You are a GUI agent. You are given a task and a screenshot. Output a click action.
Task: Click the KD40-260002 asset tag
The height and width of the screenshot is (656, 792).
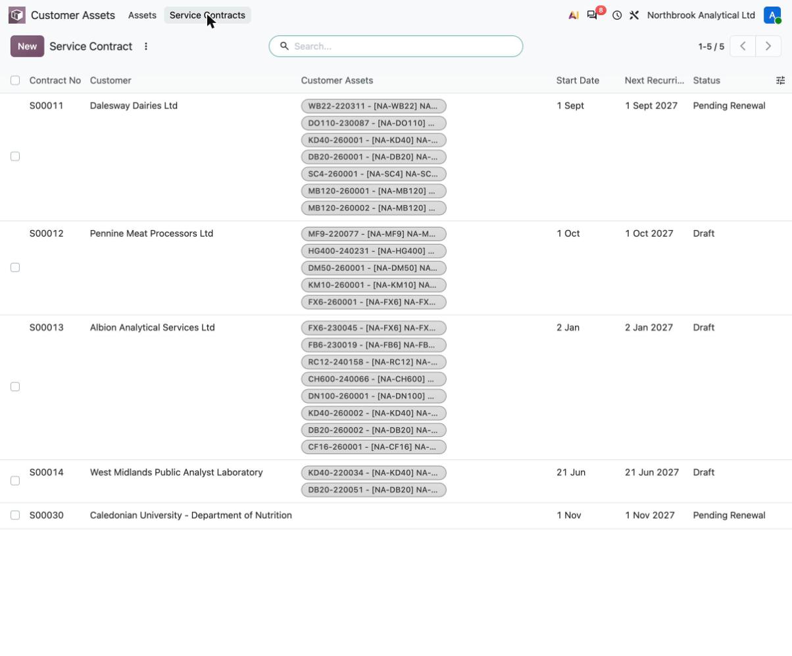[374, 413]
